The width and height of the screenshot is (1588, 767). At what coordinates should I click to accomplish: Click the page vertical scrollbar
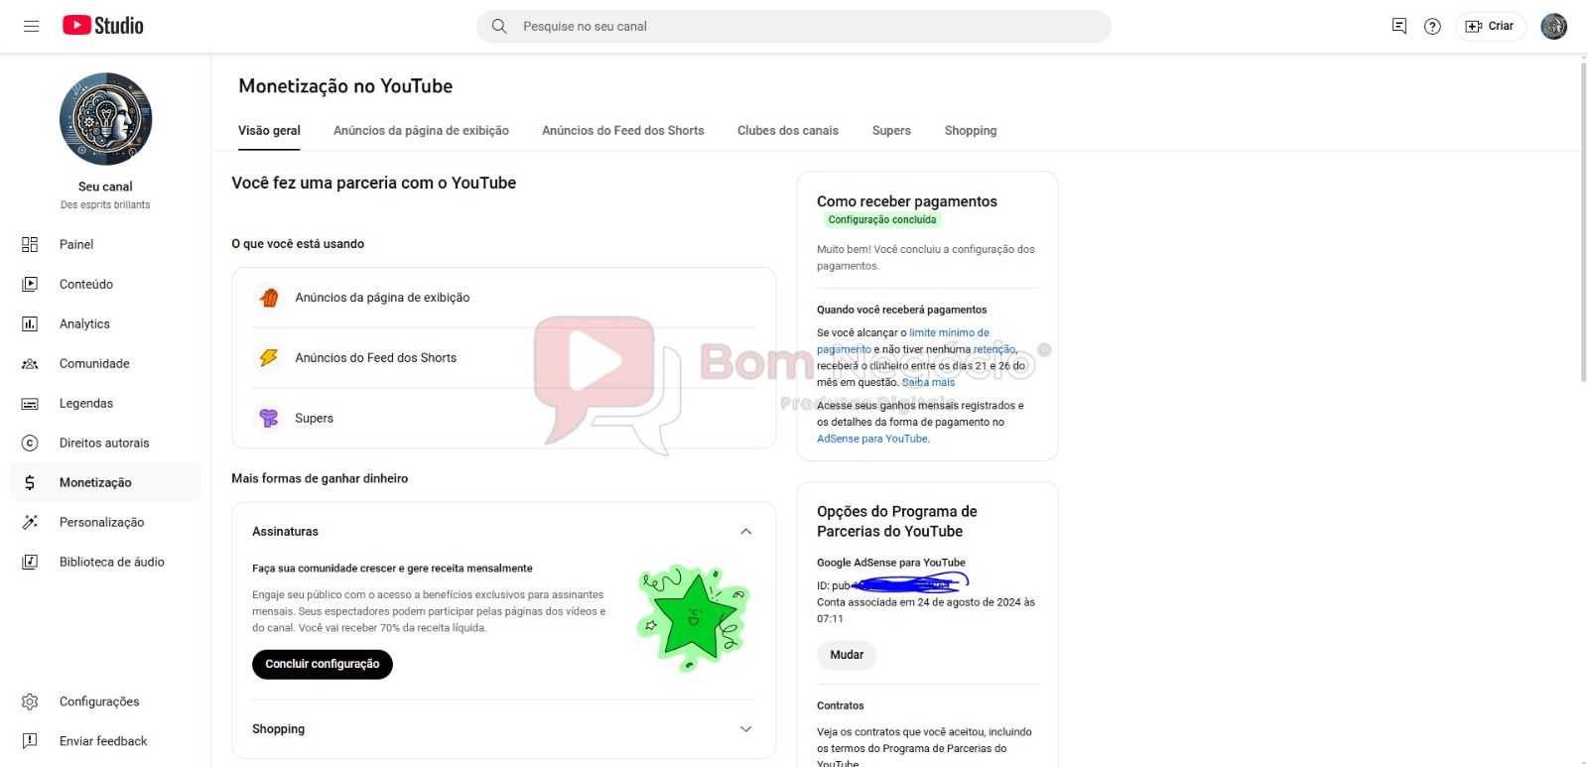(x=1583, y=220)
